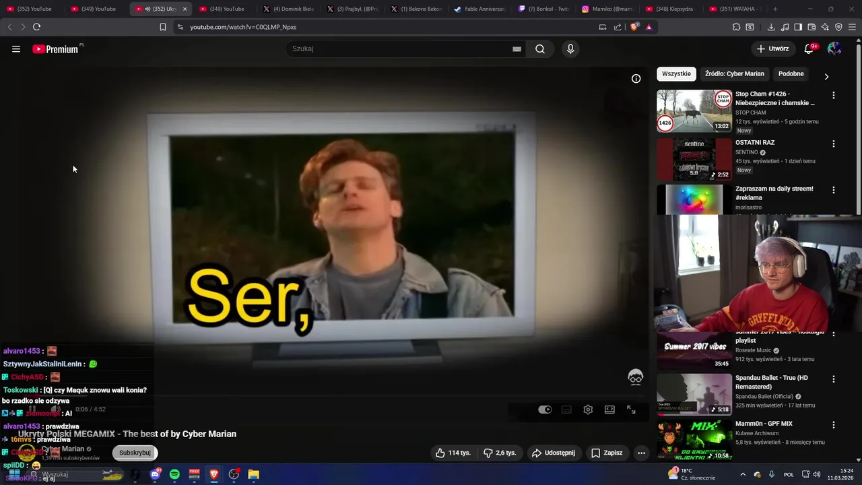The image size is (862, 485).
Task: Open Brave Shields lion icon
Action: [634, 27]
